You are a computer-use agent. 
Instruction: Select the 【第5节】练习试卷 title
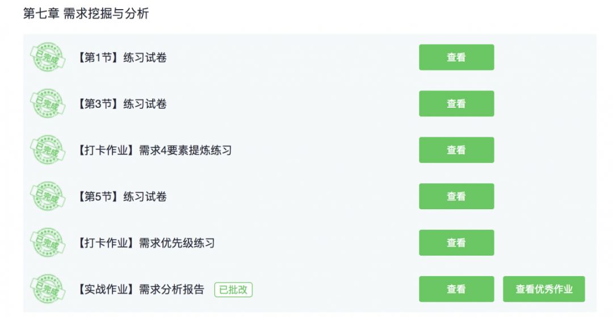pos(120,197)
